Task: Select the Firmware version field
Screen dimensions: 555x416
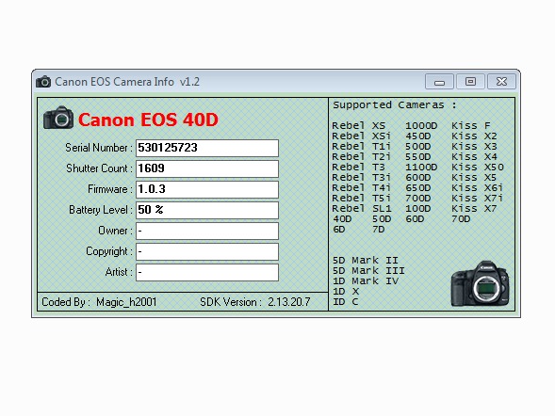Action: 207,189
